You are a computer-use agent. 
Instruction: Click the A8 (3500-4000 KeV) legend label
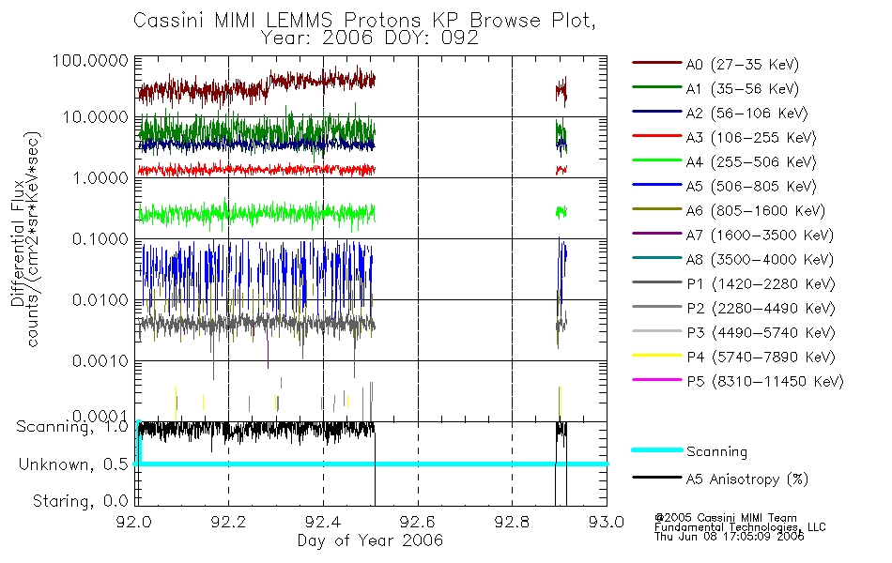point(760,260)
